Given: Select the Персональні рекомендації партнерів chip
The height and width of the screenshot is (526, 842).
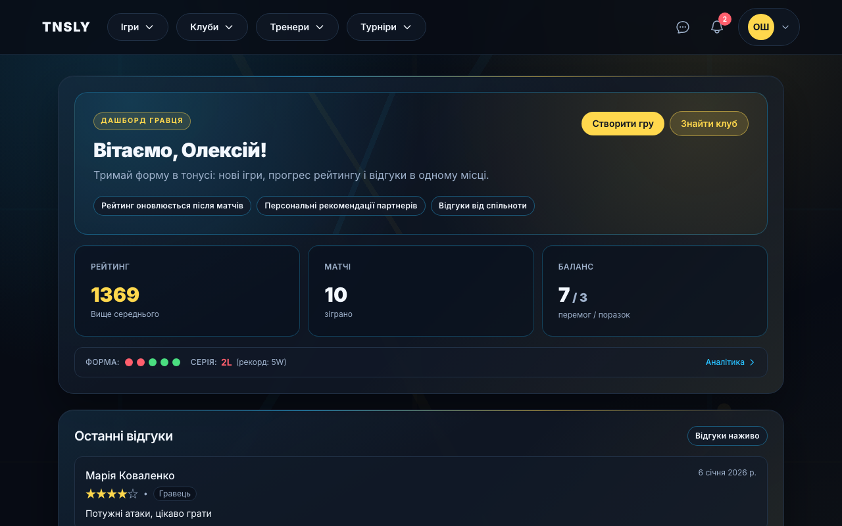Looking at the screenshot, I should pyautogui.click(x=341, y=206).
